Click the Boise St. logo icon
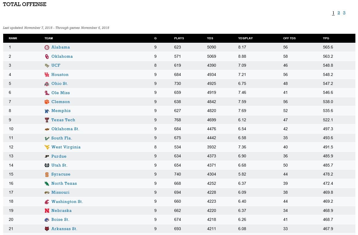358x235 pixels. click(47, 220)
